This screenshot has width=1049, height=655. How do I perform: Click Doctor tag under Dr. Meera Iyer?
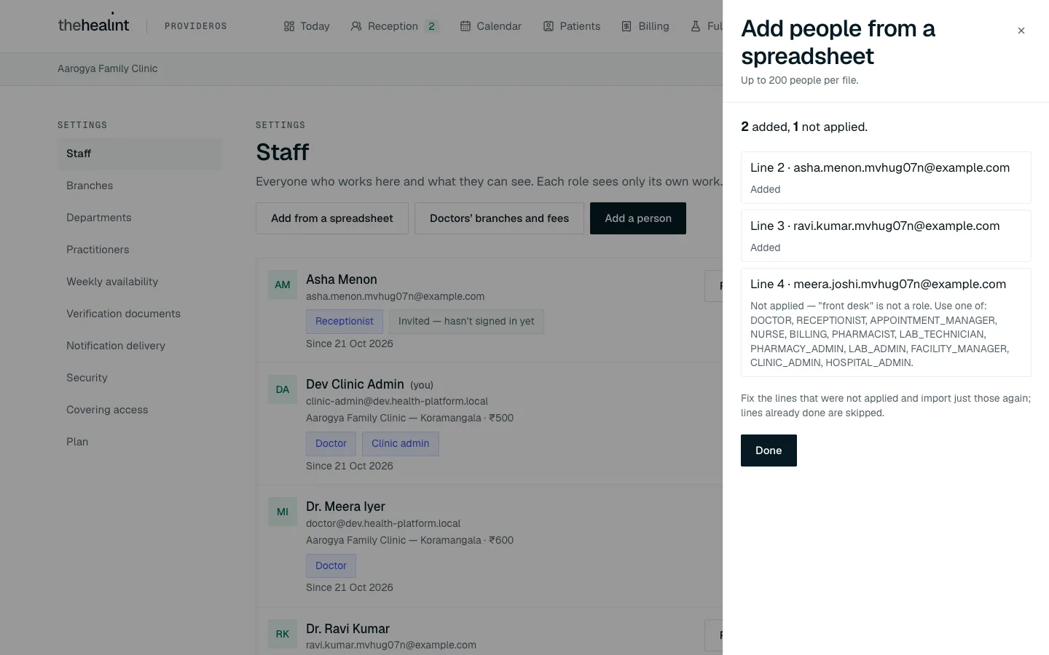331,565
